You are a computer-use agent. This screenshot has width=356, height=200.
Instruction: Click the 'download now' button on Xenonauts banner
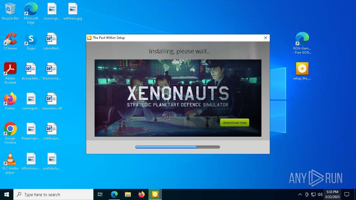click(x=234, y=122)
